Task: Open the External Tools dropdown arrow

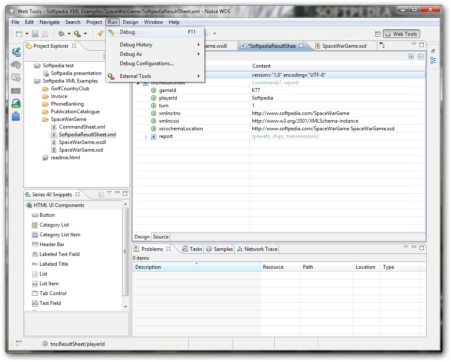Action: [85, 34]
